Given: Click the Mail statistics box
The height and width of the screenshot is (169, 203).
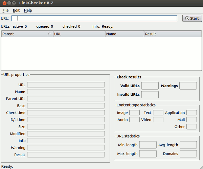Looking at the screenshot, I should [x=191, y=120].
